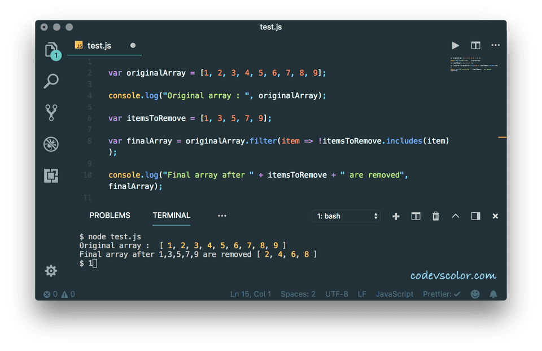Viewport: 542px width, 351px height.
Task: Click '$ node test.js' terminal line
Action: click(110, 236)
